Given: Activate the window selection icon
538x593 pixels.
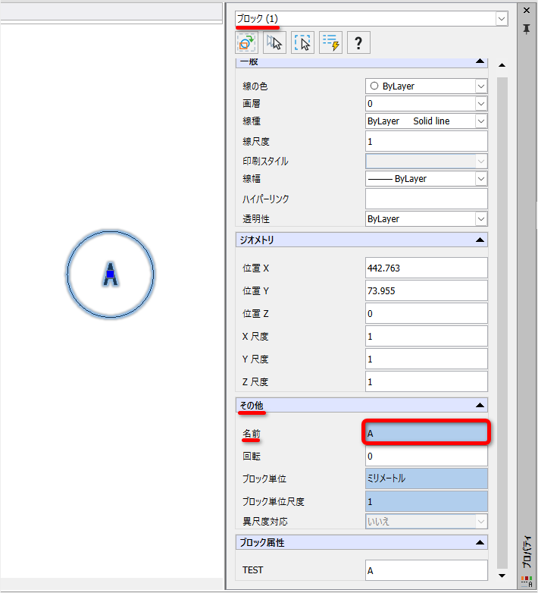Looking at the screenshot, I should coord(302,42).
